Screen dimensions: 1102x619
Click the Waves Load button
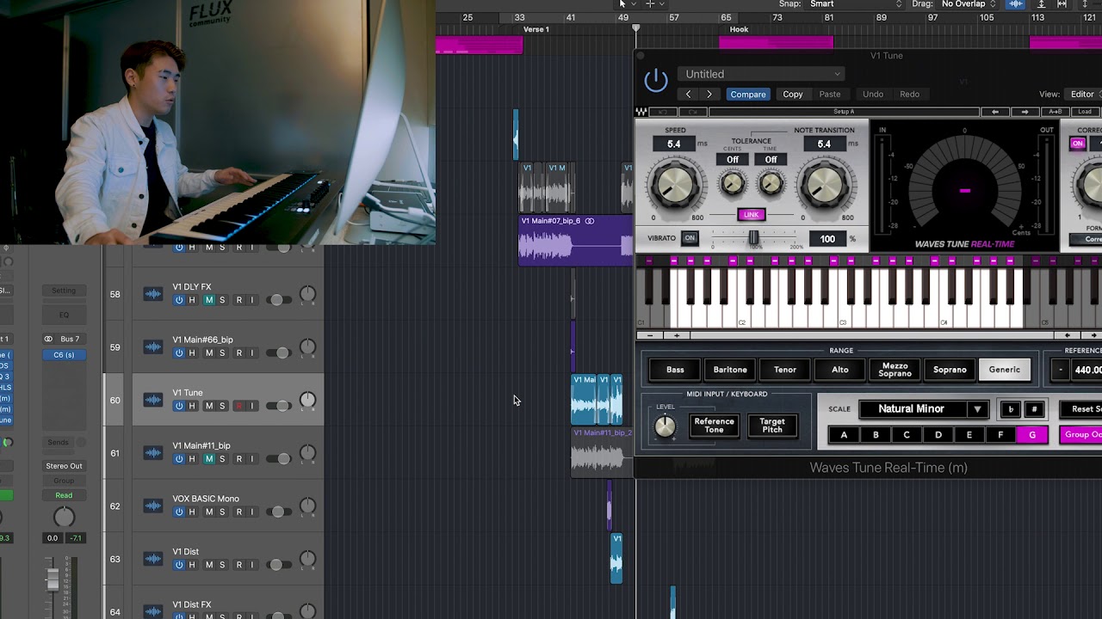tap(1085, 112)
